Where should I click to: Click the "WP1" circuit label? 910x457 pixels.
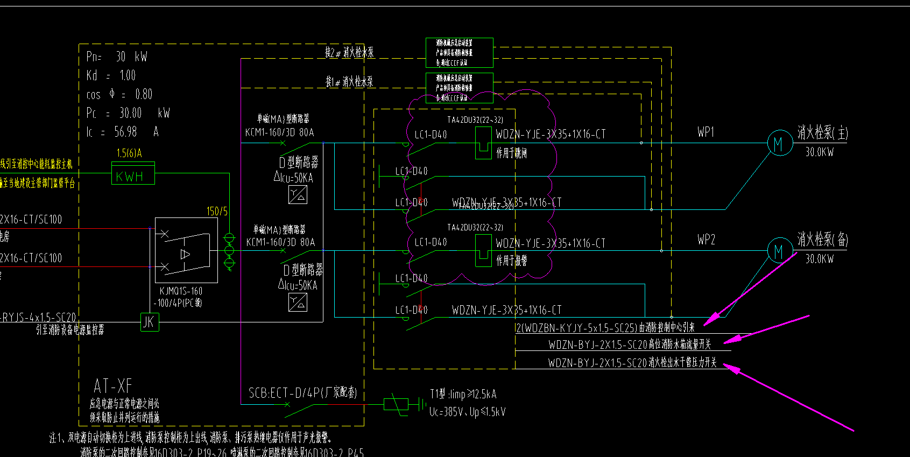[x=706, y=132]
